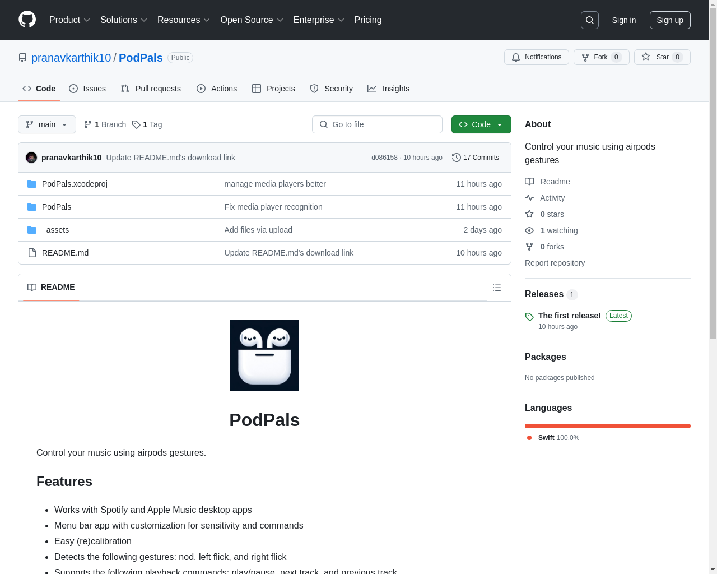Open the Projects tab
717x574 pixels.
(x=273, y=89)
